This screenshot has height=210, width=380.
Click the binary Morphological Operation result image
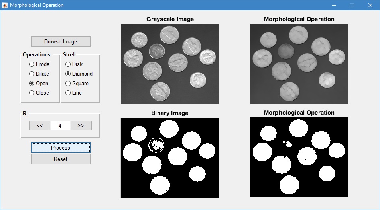(299, 157)
